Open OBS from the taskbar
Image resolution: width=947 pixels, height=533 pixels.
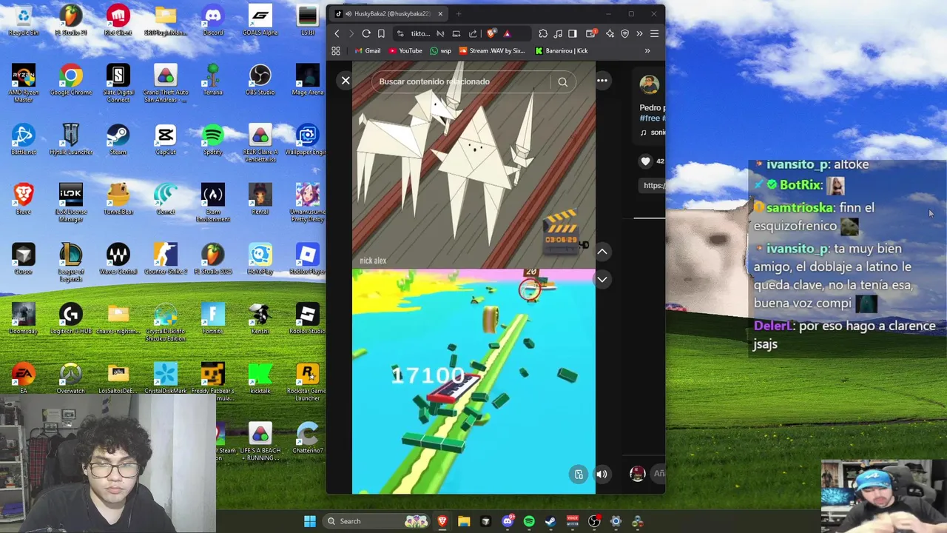(594, 521)
